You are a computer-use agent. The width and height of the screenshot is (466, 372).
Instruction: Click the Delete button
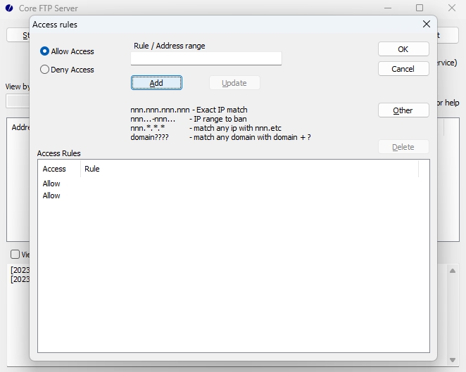(x=403, y=147)
